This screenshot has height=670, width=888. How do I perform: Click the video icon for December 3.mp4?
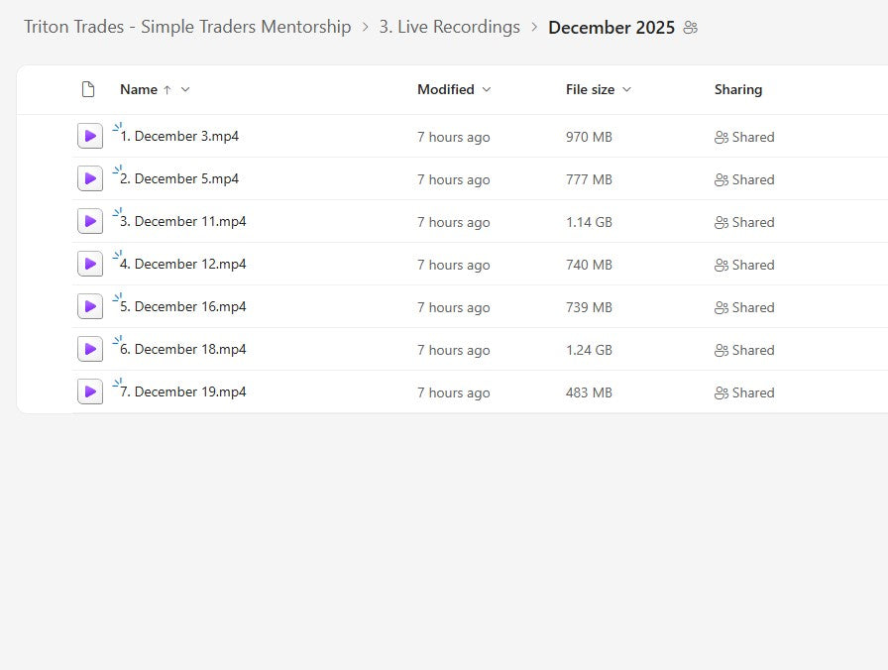pos(90,137)
